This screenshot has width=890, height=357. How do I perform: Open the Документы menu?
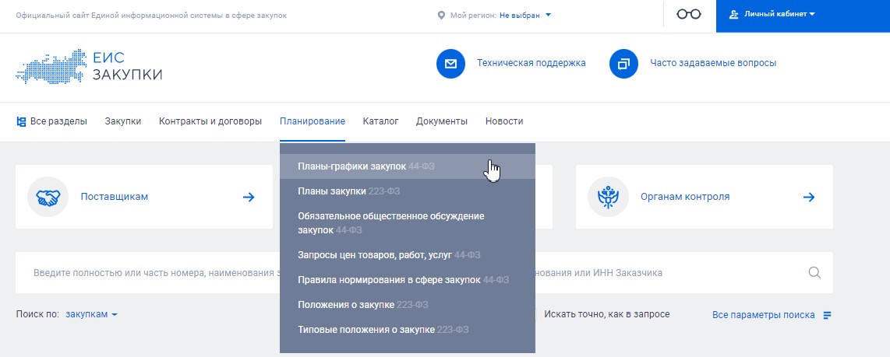[x=442, y=121]
